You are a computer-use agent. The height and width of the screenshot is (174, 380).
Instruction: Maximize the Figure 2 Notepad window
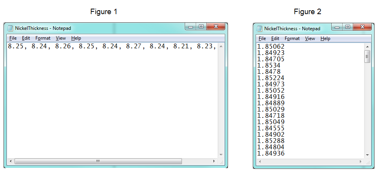click(348, 27)
